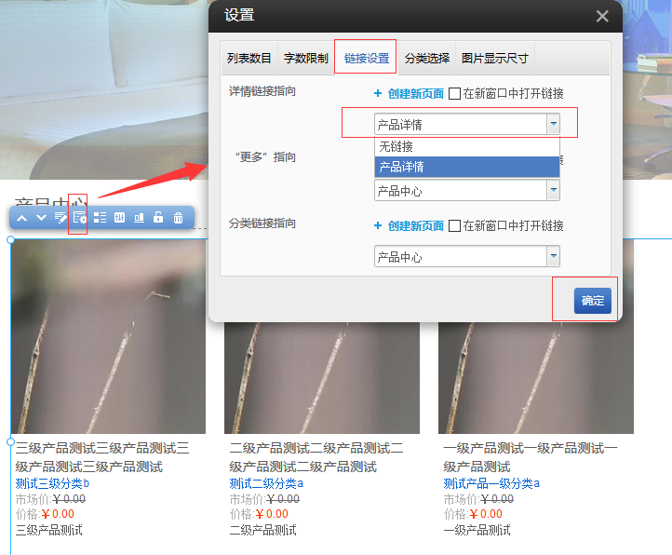Switch to the 图片显示尺寸 tab
This screenshot has height=555, width=672.
495,58
